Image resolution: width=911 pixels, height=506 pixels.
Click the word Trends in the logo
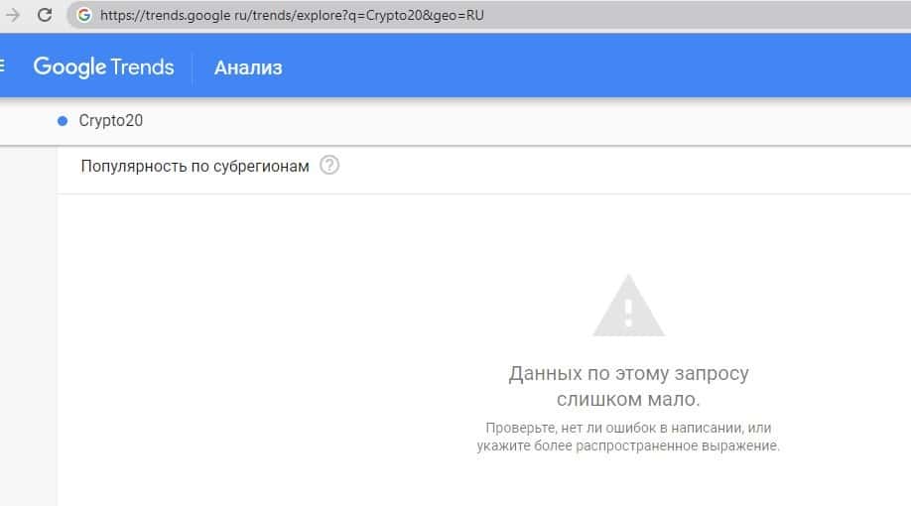click(143, 66)
